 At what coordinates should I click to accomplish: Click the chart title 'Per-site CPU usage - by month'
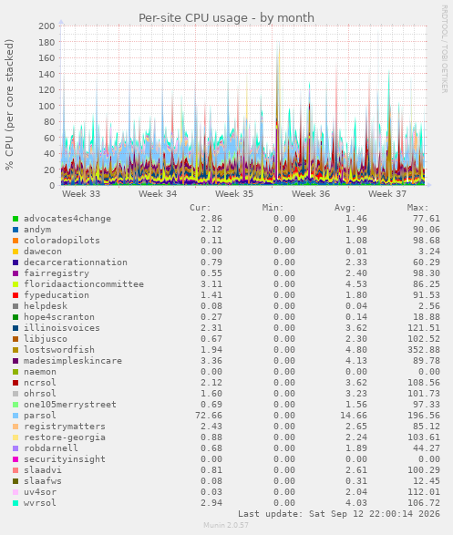click(x=226, y=17)
